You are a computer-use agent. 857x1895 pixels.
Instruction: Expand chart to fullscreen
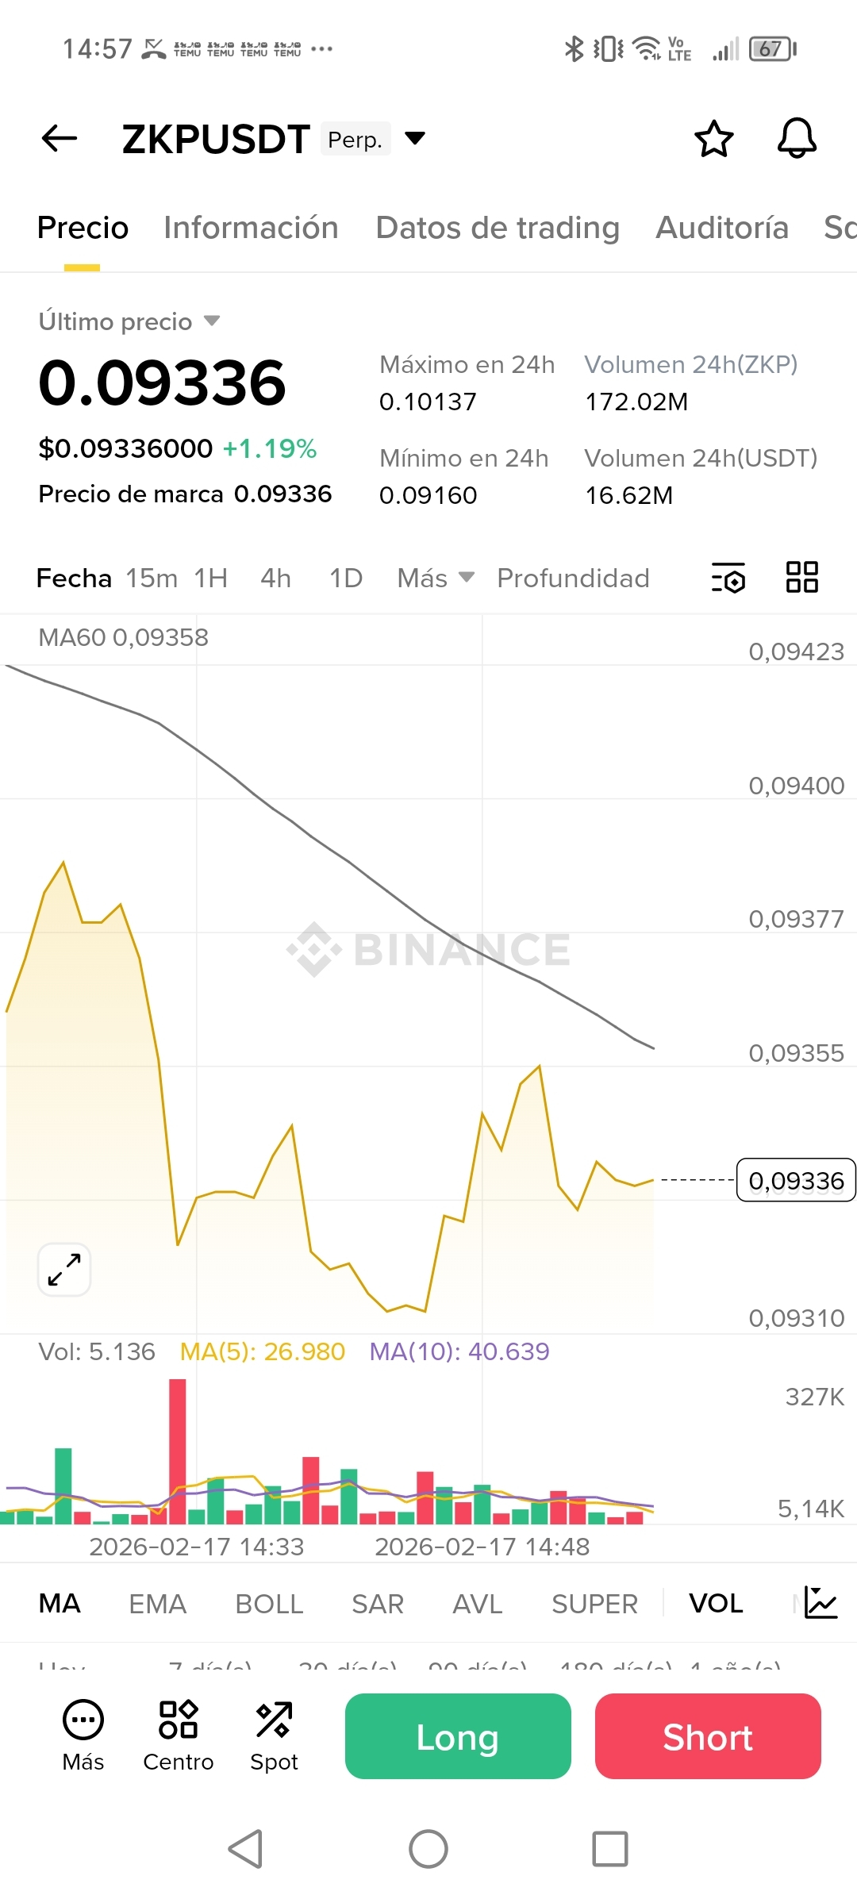pyautogui.click(x=64, y=1270)
